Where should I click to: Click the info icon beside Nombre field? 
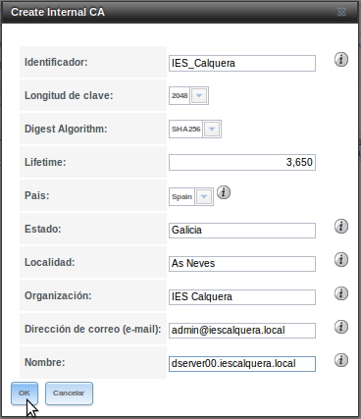tap(341, 360)
